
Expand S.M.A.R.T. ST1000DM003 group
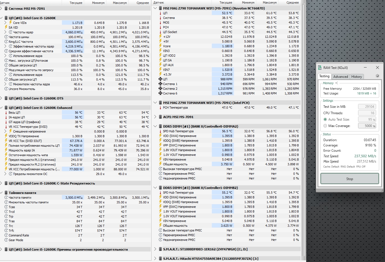click(x=155, y=249)
